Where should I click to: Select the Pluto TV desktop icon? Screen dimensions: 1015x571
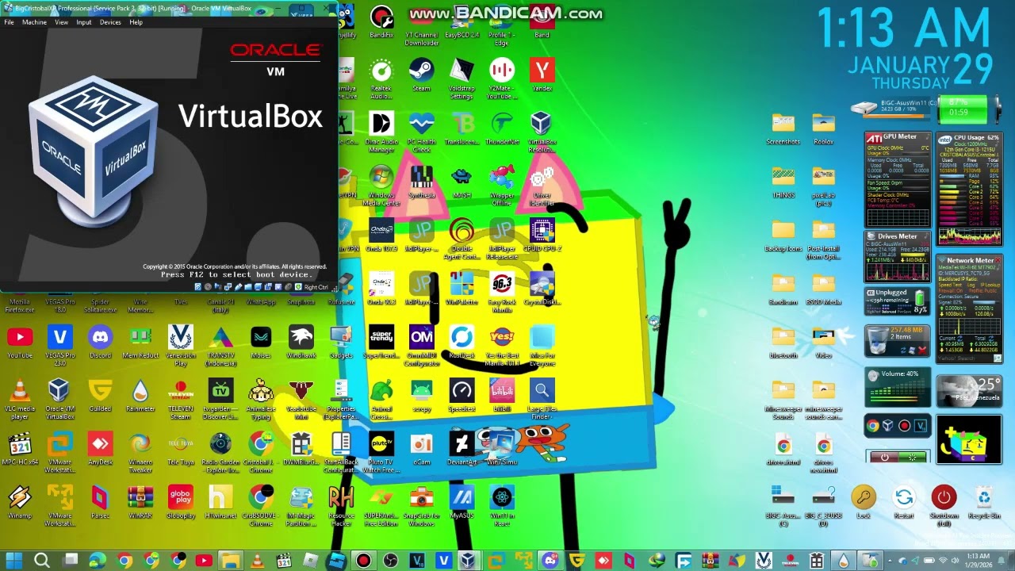coord(381,452)
